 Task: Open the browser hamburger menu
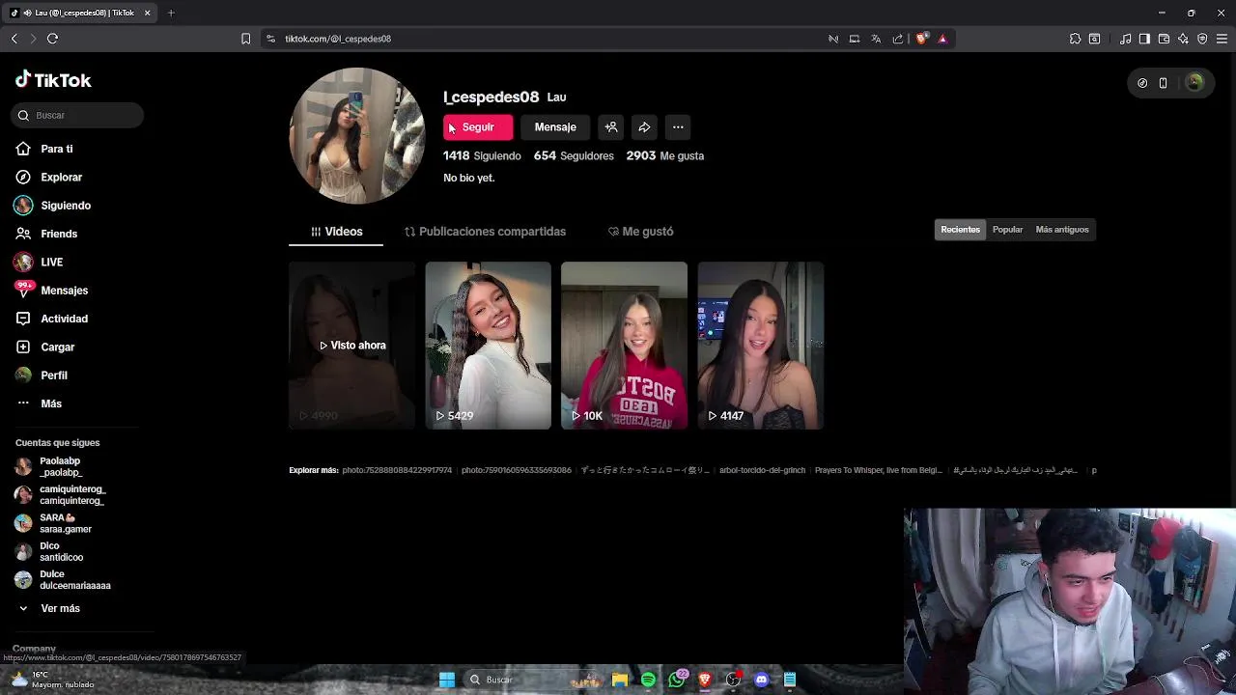[x=1222, y=39]
